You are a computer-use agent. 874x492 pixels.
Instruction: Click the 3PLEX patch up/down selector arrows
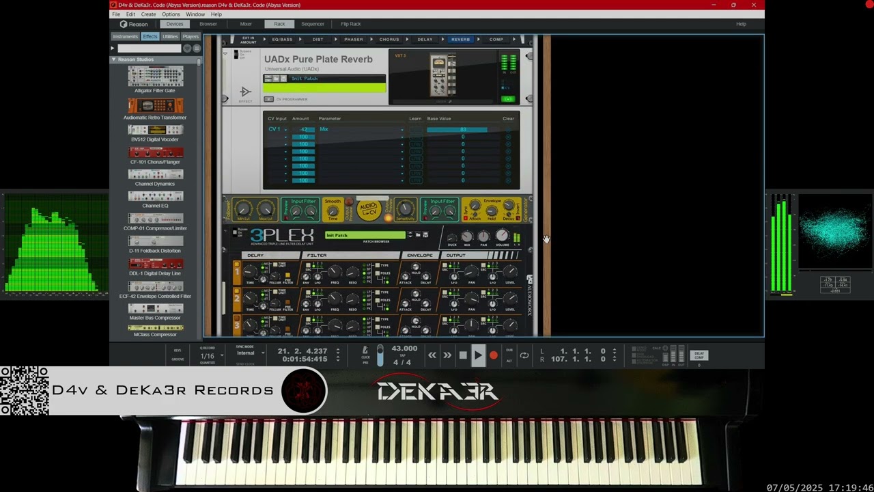pyautogui.click(x=410, y=235)
